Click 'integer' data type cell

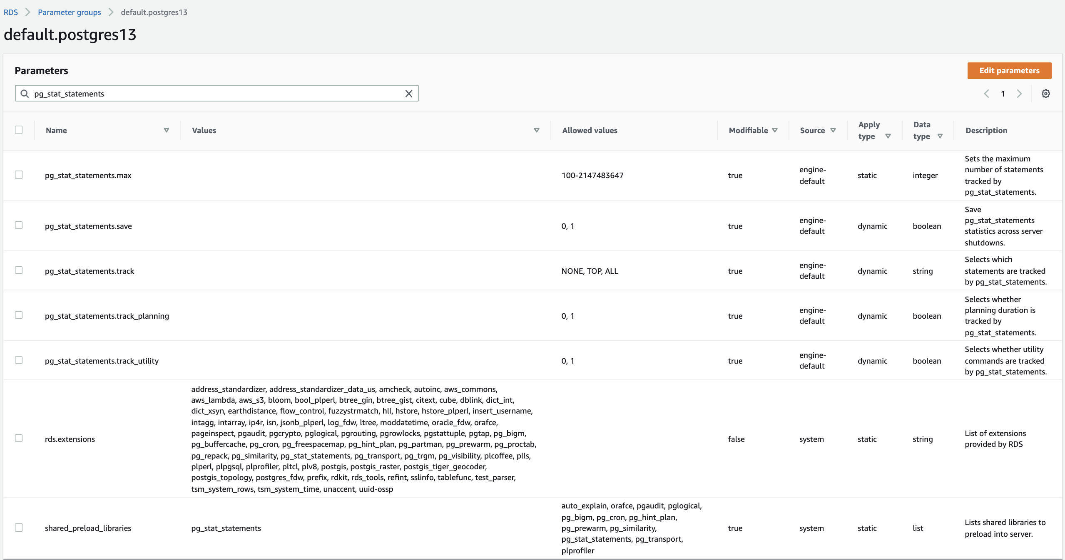pyautogui.click(x=925, y=176)
